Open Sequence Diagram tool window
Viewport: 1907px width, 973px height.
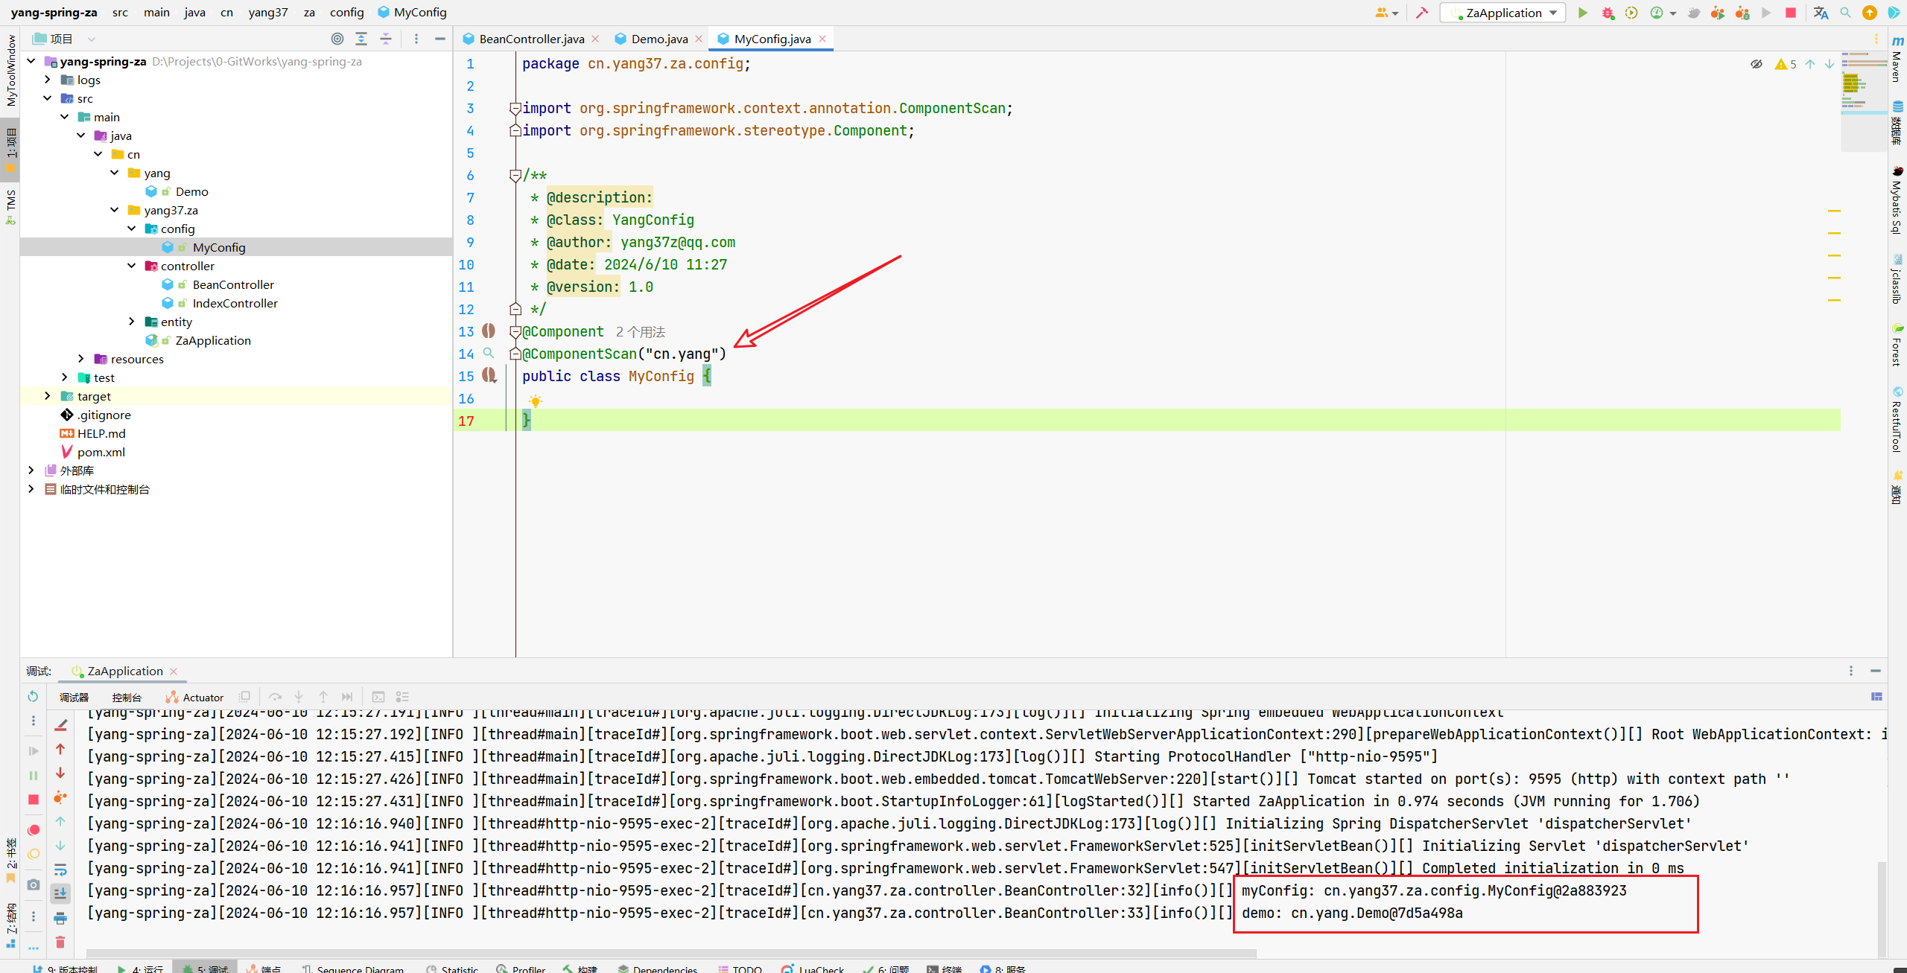click(353, 969)
